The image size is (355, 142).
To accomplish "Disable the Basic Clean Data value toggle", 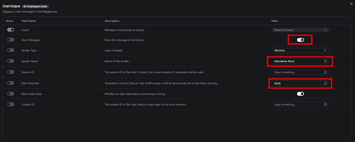I will (300, 94).
